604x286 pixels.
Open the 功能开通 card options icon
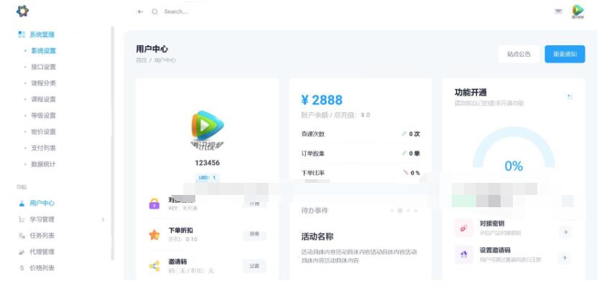(x=570, y=97)
